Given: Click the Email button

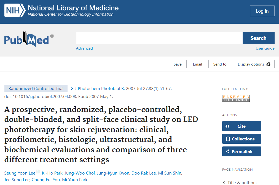Looking at the screenshot, I should point(197,64).
